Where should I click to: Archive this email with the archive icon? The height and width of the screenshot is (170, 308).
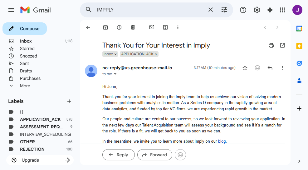pyautogui.click(x=105, y=27)
